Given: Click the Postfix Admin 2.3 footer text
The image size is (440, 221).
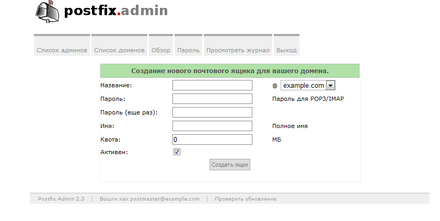Looking at the screenshot, I should pos(61,199).
